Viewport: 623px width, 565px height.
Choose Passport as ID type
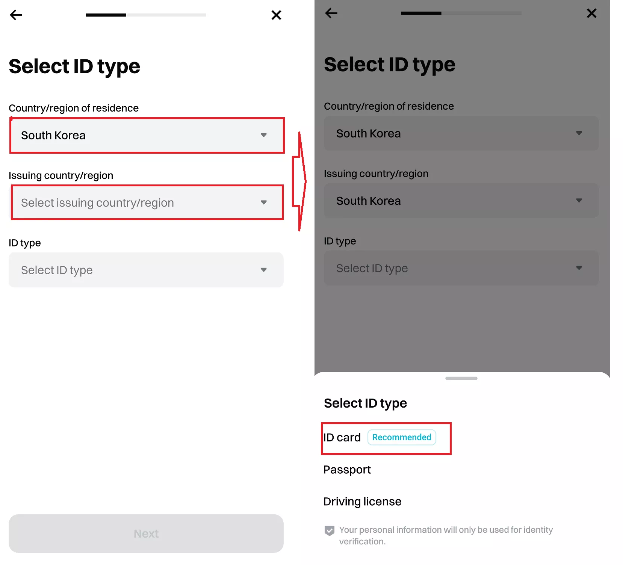pyautogui.click(x=347, y=470)
